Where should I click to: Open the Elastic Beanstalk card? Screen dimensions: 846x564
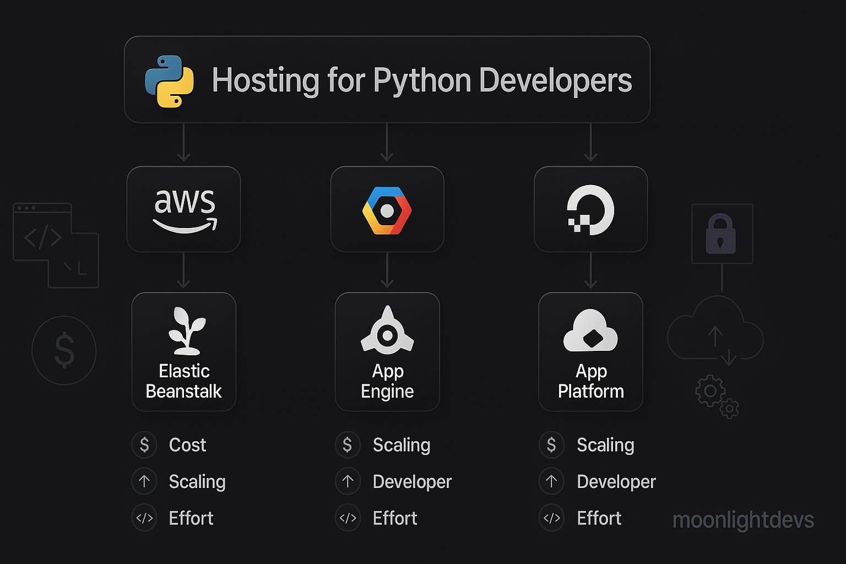click(184, 351)
